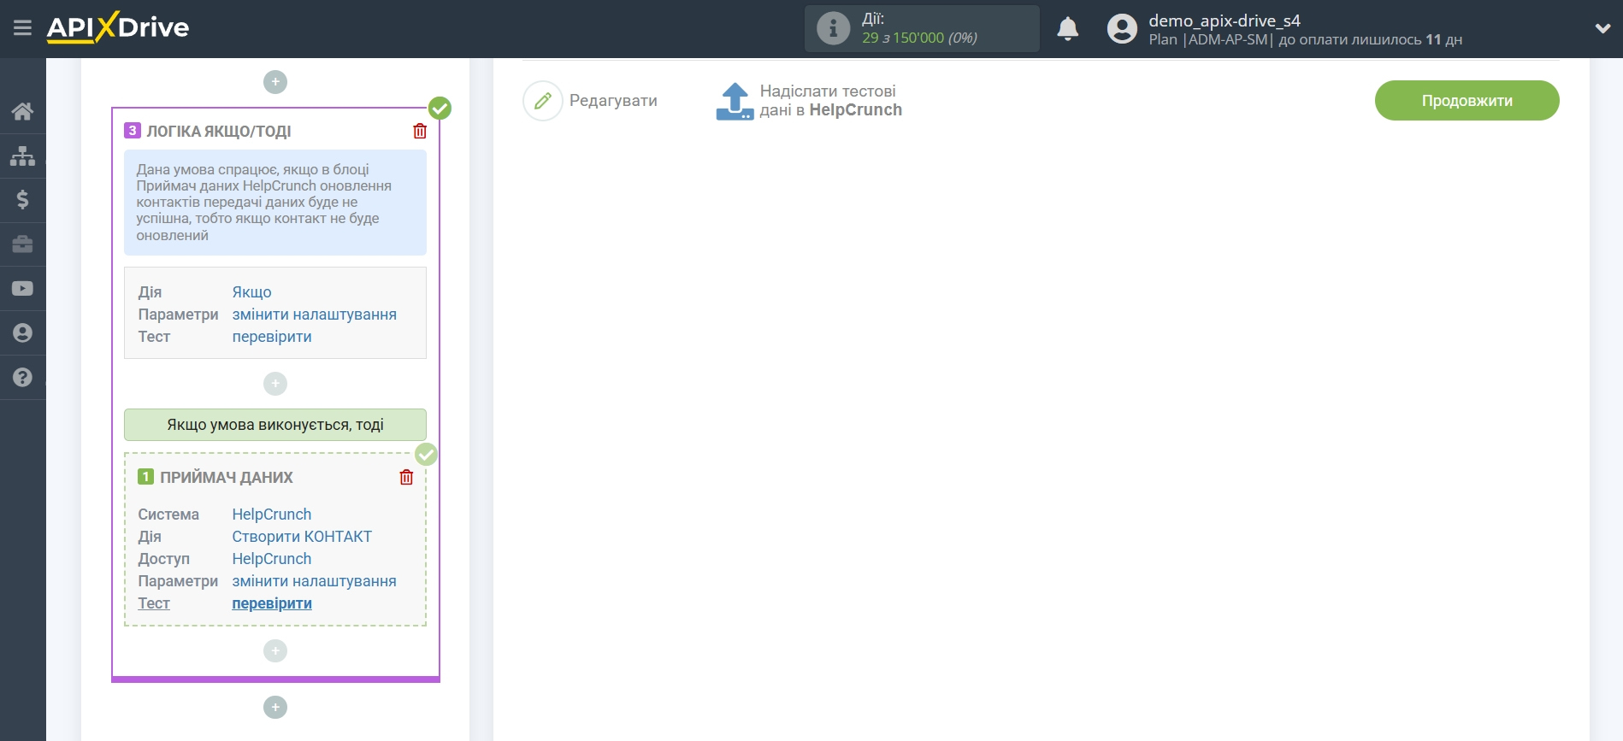Click the blue condition description note

coord(275,203)
